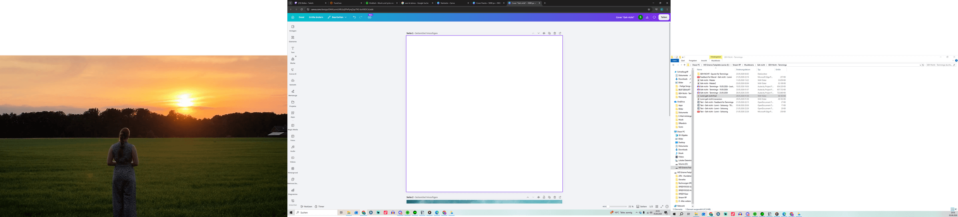Open the grid view icon in Canva footer
958x217 pixels.
657,207
